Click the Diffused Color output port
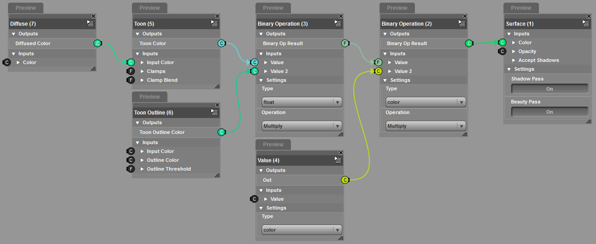The image size is (596, 244). 97,43
